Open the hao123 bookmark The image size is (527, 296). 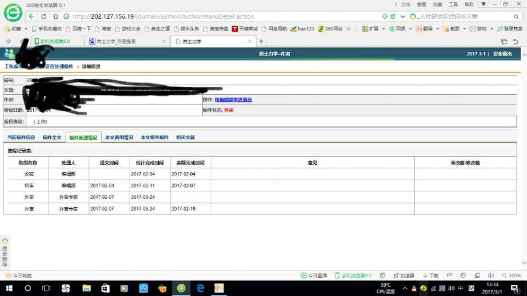coord(303,29)
